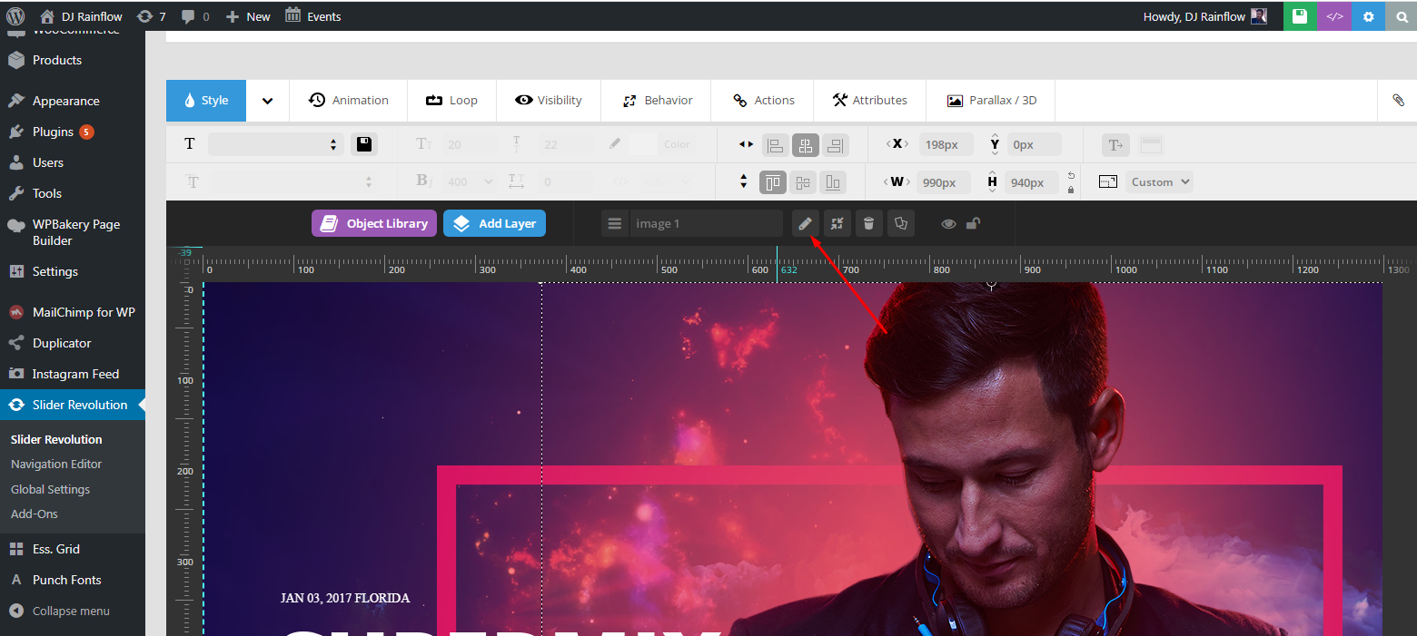
Task: Switch to the Attributes tab
Action: coord(870,100)
